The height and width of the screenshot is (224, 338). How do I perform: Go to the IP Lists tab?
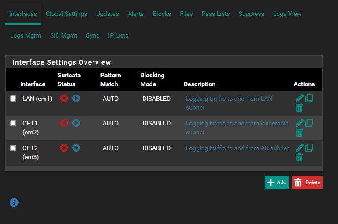coord(118,35)
